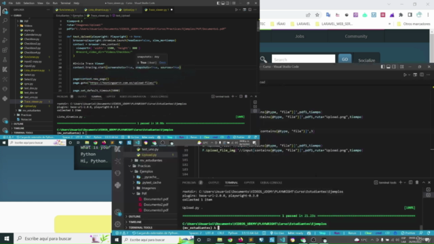Toggle Primary Side Bar in Trace_viewer window title bar

point(218,3)
